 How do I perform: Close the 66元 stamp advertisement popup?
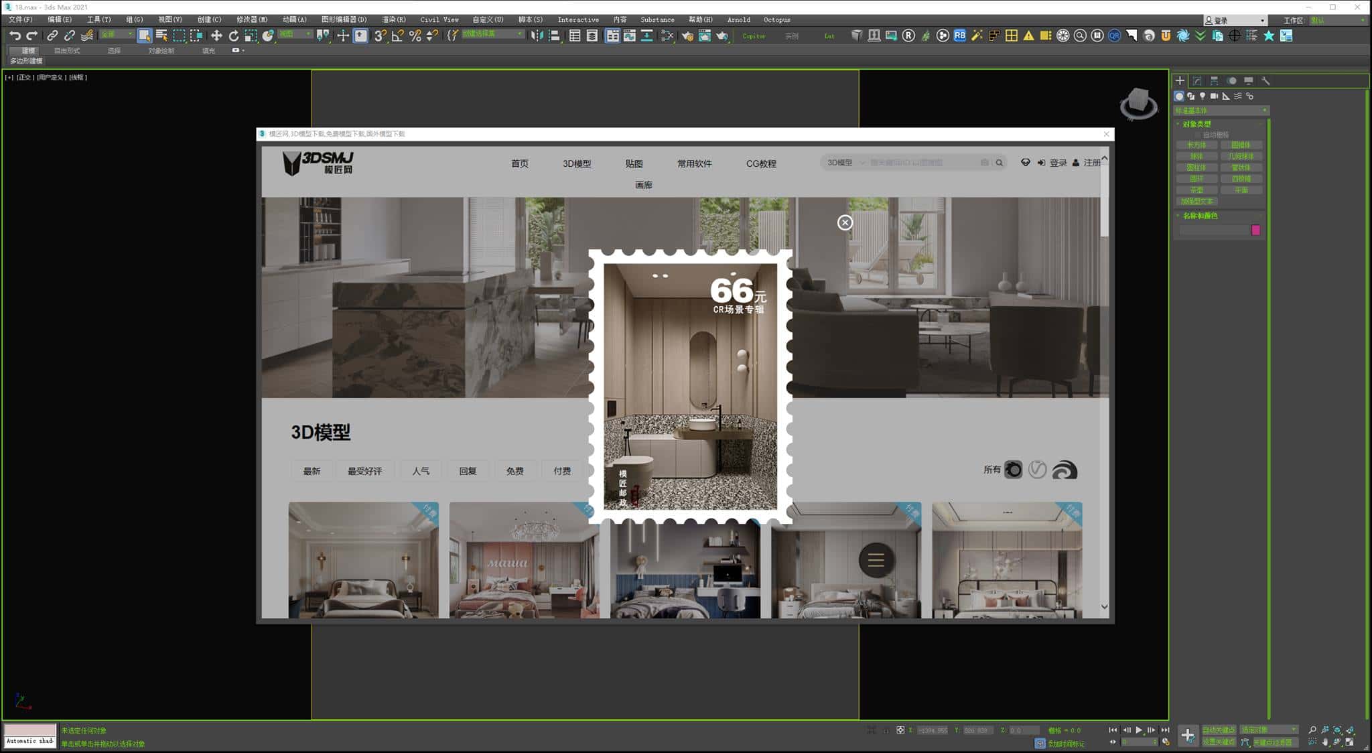pyautogui.click(x=845, y=222)
